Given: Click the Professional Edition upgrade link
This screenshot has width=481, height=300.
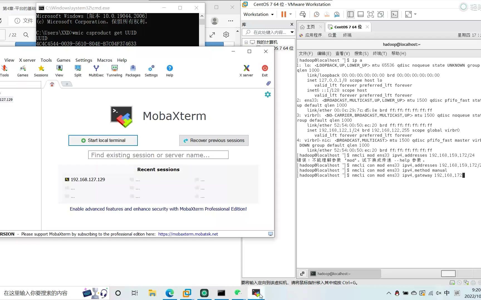Looking at the screenshot, I should click(x=158, y=209).
